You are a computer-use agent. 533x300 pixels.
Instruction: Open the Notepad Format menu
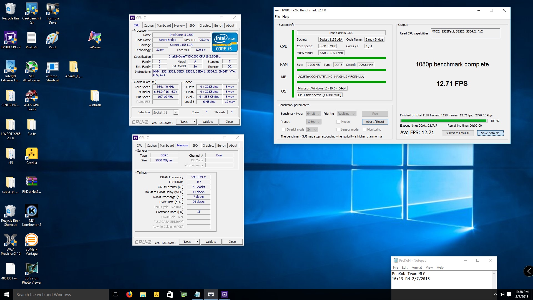coord(416,267)
